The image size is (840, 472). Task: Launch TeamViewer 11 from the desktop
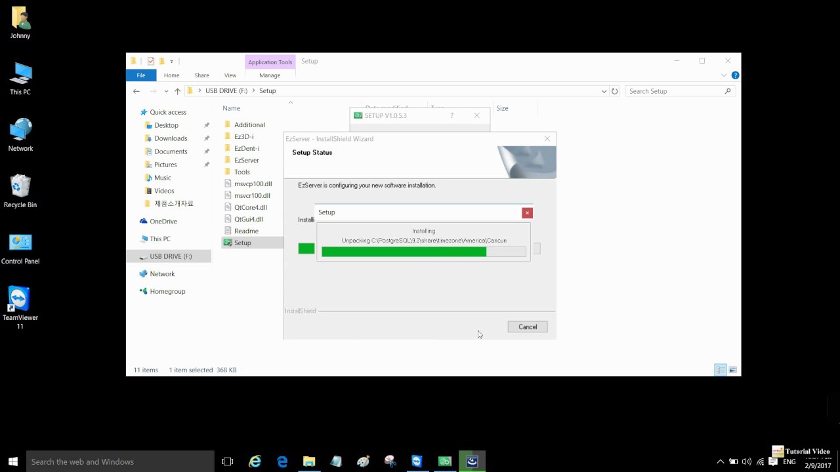point(20,308)
